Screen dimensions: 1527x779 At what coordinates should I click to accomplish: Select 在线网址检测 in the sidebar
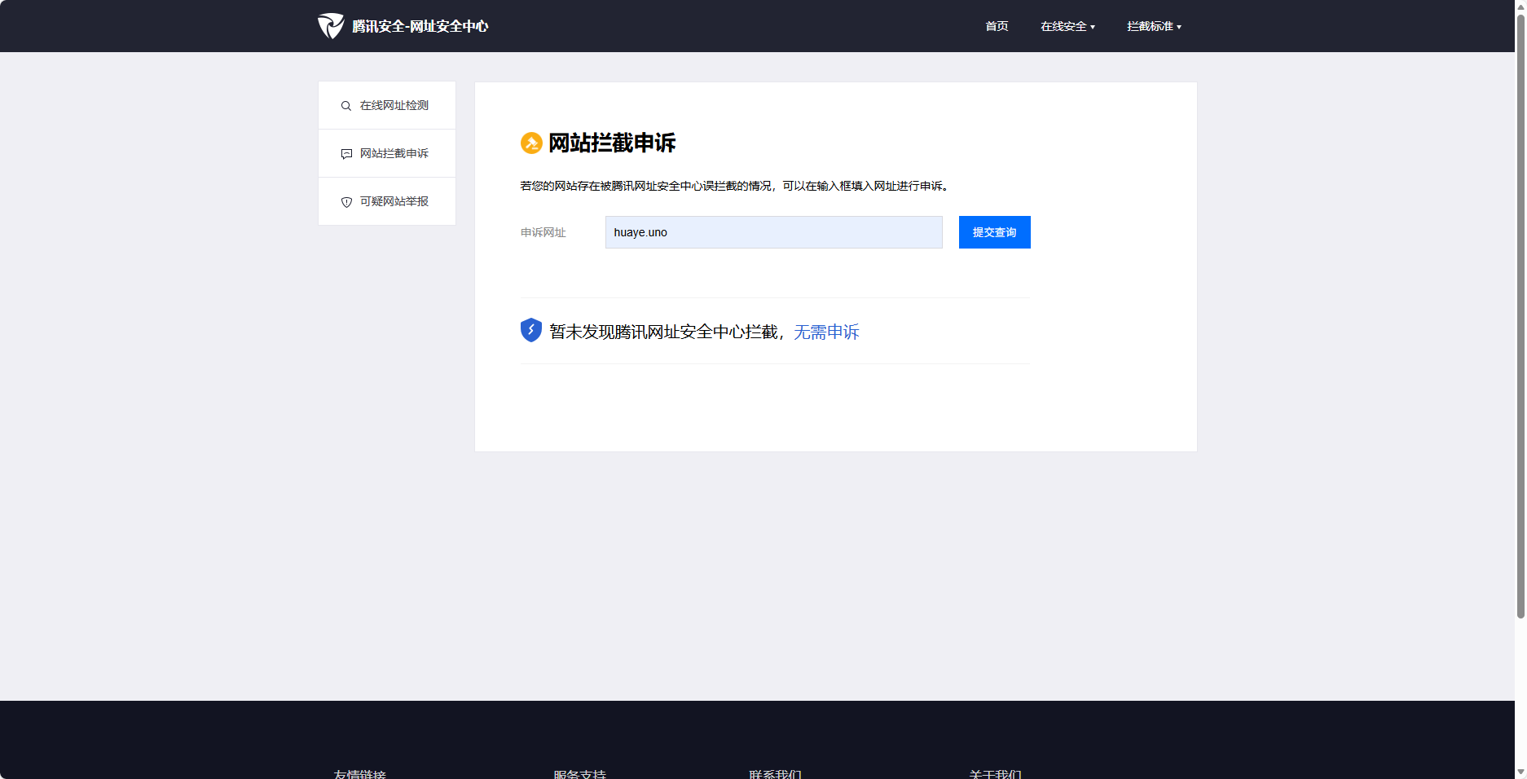coord(387,105)
